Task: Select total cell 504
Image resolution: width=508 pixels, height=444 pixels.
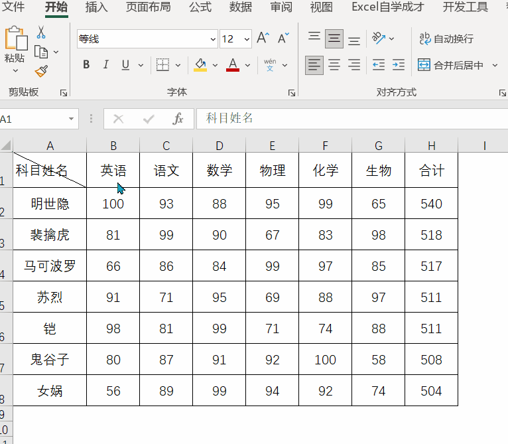Action: coord(431,391)
